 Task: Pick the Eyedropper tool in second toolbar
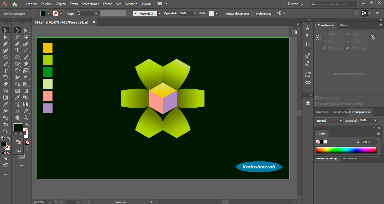pos(17,98)
